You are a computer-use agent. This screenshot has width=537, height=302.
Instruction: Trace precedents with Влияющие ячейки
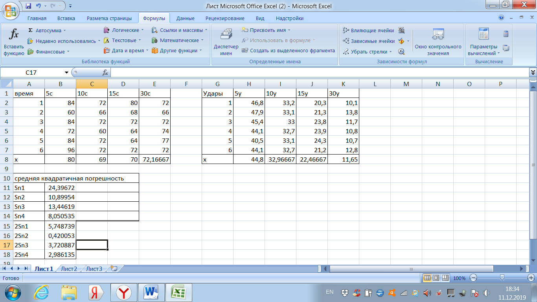tap(368, 30)
